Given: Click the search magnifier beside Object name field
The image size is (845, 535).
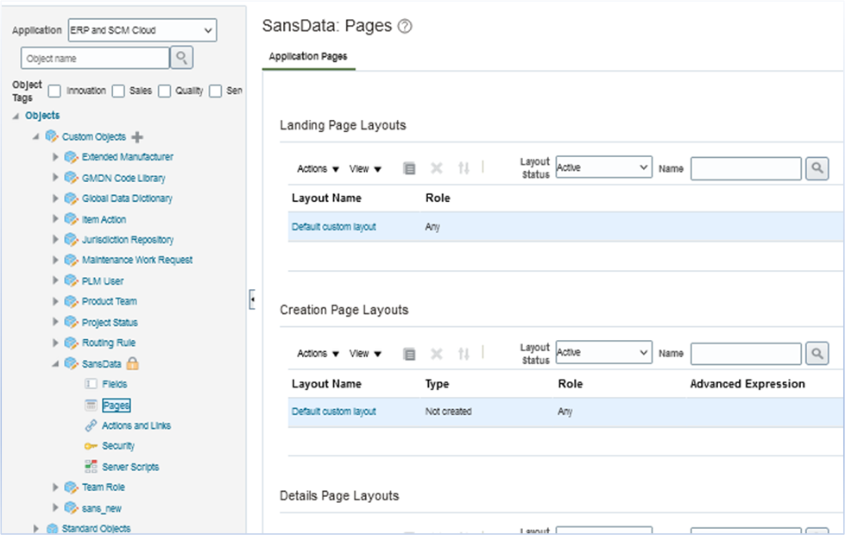Looking at the screenshot, I should pyautogui.click(x=181, y=58).
